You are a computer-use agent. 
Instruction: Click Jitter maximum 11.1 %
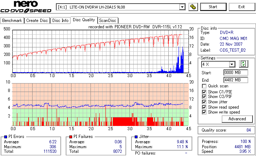[x=182, y=147]
